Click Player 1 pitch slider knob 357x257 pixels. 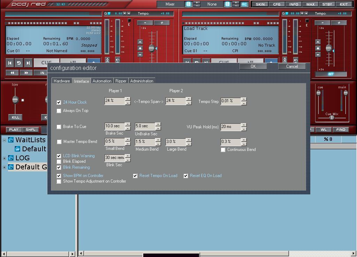tap(152, 48)
